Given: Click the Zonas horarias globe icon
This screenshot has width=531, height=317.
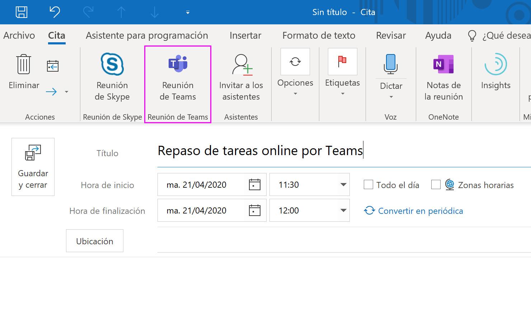Looking at the screenshot, I should tap(450, 185).
